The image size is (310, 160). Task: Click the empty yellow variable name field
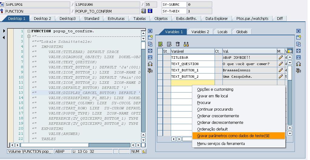tap(193, 83)
